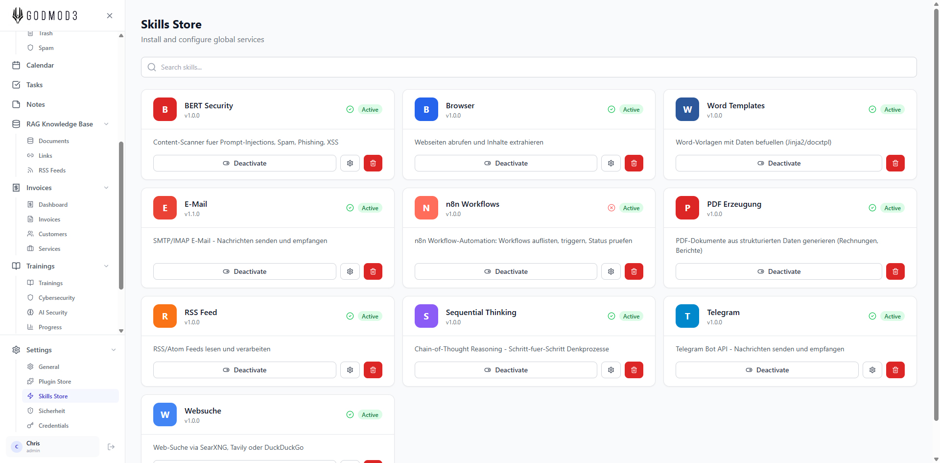Viewport: 940px width, 463px height.
Task: Click the Search skills input field
Action: click(529, 67)
